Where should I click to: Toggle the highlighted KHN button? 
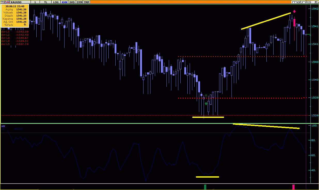[x=64, y=2]
